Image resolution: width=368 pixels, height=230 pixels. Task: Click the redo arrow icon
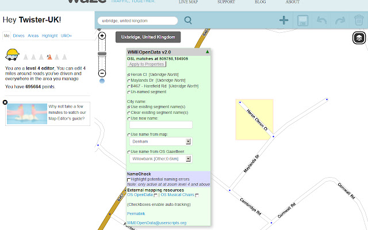(340, 21)
